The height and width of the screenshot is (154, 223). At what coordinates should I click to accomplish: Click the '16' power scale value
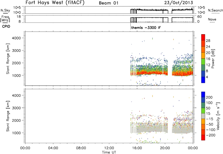click(x=208, y=59)
